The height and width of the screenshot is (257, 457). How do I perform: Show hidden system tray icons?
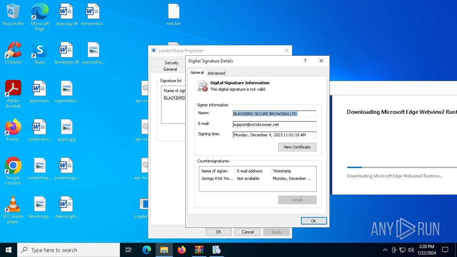pyautogui.click(x=385, y=250)
